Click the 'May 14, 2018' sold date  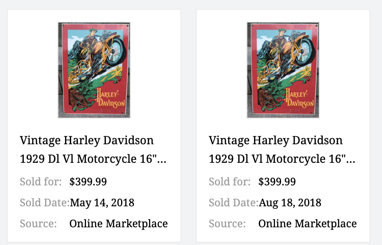pos(102,203)
